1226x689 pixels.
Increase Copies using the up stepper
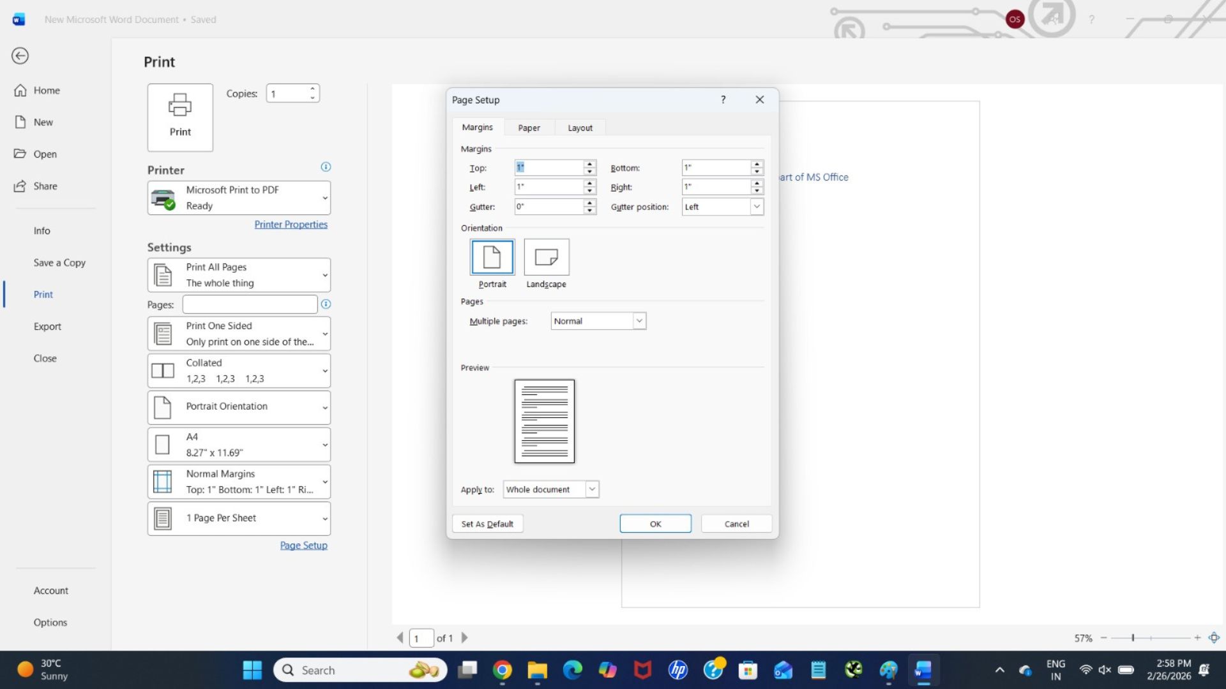(312, 89)
